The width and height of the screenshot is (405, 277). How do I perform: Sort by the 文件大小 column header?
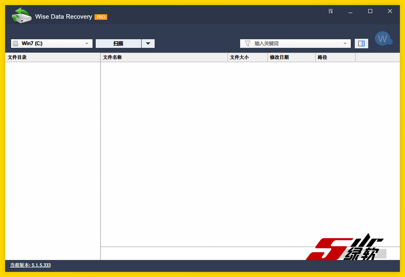coord(248,58)
